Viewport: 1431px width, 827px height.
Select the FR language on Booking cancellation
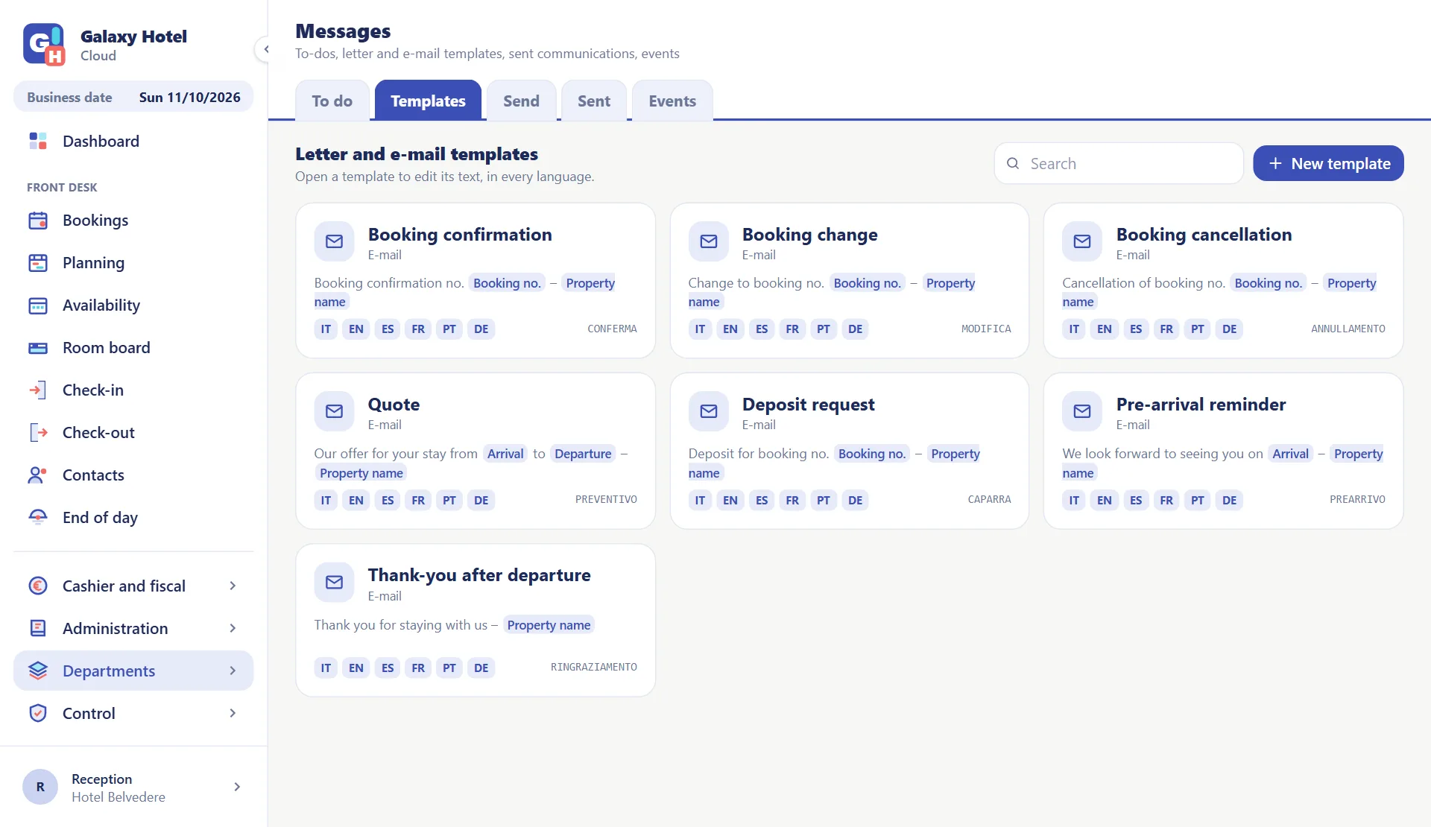coord(1166,329)
